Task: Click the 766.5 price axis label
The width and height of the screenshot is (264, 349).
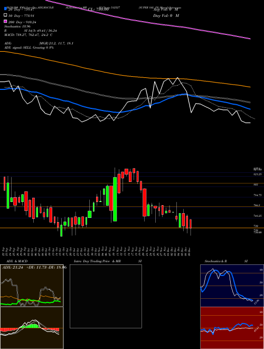Action: tap(257, 205)
